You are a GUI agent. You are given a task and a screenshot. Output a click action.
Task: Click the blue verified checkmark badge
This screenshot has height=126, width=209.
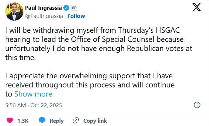tap(66, 8)
